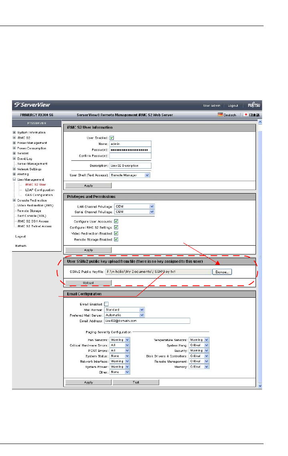Open the System Hang severity dropdown
The image size is (288, 456).
point(199,345)
